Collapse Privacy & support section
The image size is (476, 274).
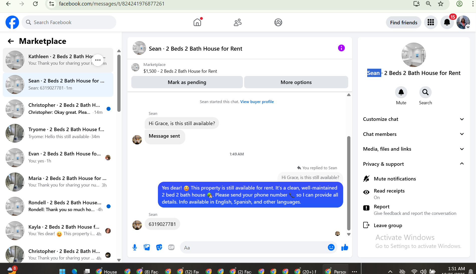[x=414, y=164]
